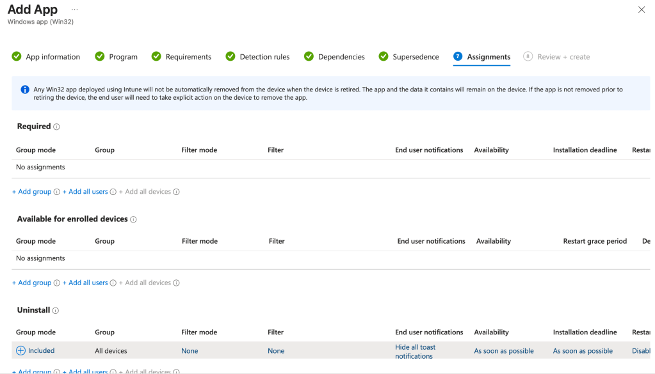655x374 pixels.
Task: Add a group to Required assignments
Action: tap(30, 191)
